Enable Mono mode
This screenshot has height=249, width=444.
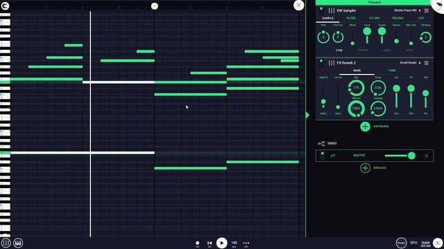[410, 50]
